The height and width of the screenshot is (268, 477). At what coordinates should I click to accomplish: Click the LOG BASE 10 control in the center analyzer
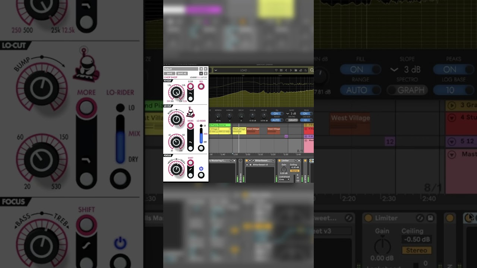[x=306, y=120]
